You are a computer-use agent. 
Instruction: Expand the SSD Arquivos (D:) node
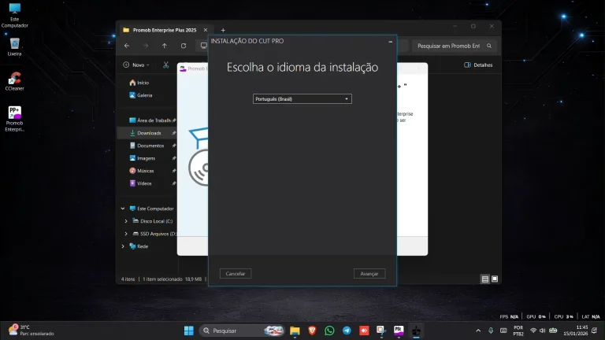(x=126, y=234)
